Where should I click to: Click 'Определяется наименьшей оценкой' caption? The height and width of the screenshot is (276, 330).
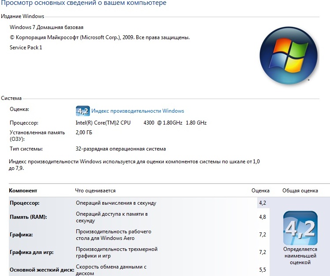tap(300, 256)
